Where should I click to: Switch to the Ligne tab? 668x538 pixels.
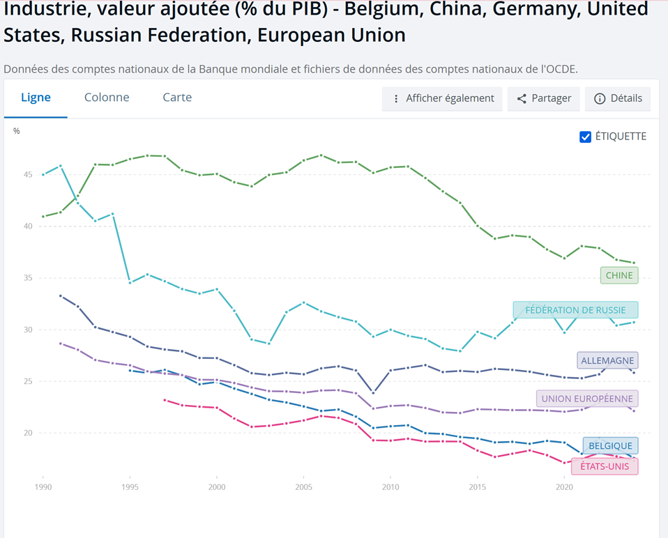tap(36, 98)
